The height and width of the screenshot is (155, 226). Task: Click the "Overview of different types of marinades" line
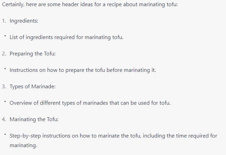pyautogui.click(x=90, y=103)
